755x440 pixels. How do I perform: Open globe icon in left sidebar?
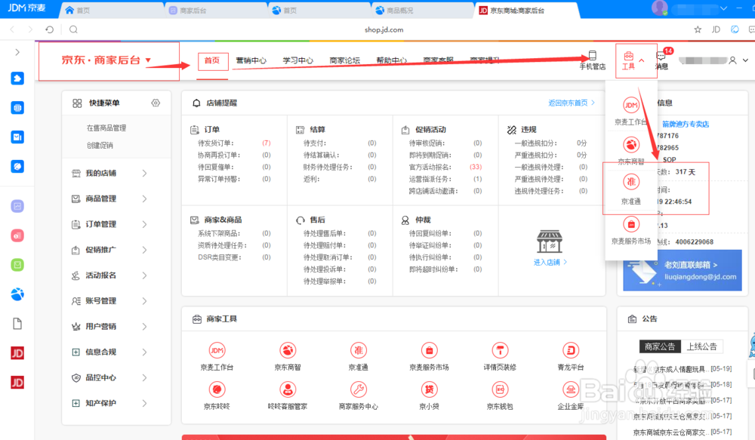(17, 108)
